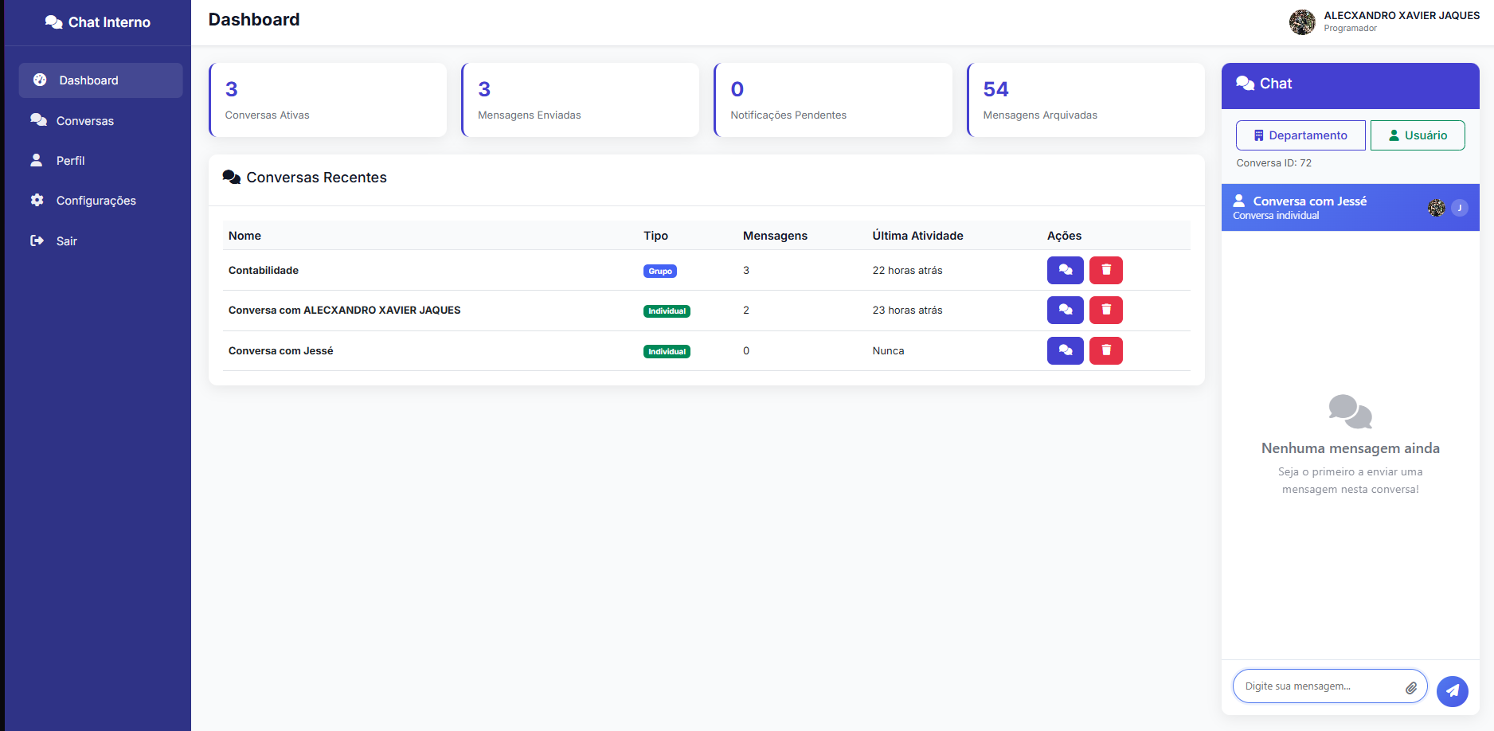1494x731 pixels.
Task: Click the paperclip attachment icon
Action: tap(1410, 687)
